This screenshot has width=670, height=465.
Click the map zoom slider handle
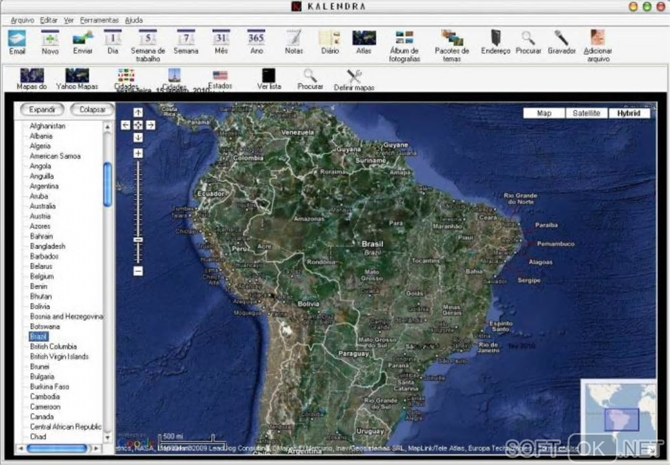[138, 240]
